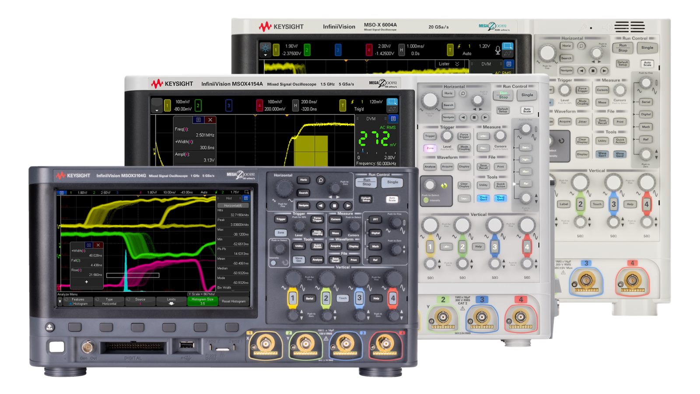This screenshot has width=700, height=394.
Task: Click Clear Display on the MSOX4154A
Action: pyautogui.click(x=464, y=185)
